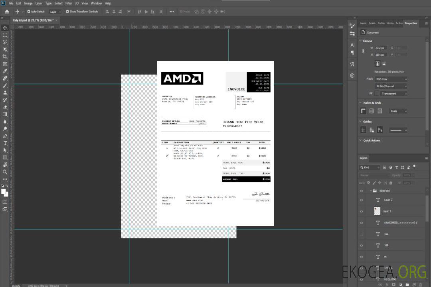Toggle visibility of Layer 3
This screenshot has height=287, width=431.
coord(362,212)
